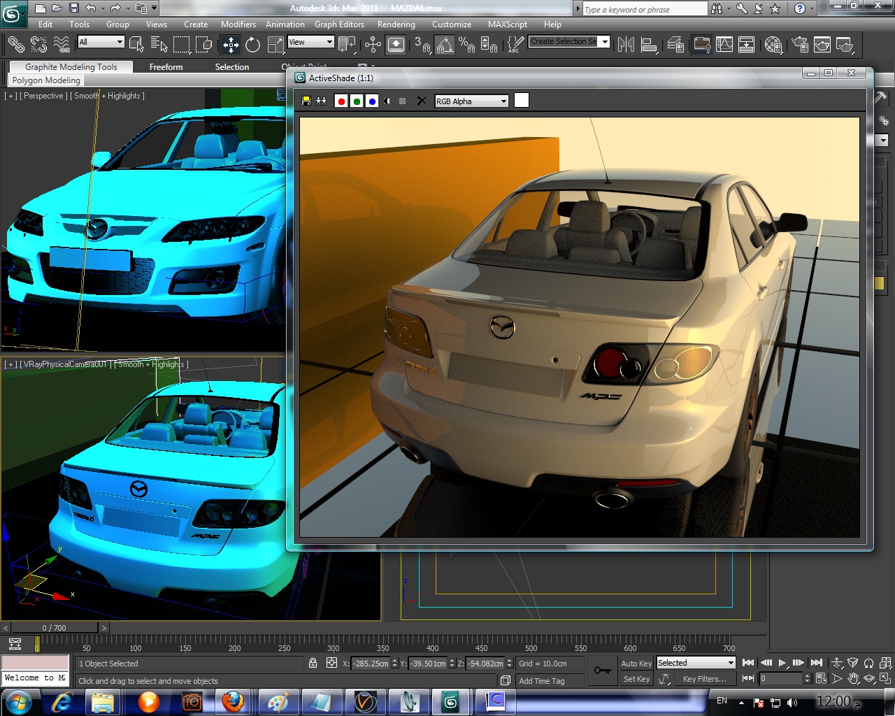Click the current frame number field

pyautogui.click(x=780, y=678)
